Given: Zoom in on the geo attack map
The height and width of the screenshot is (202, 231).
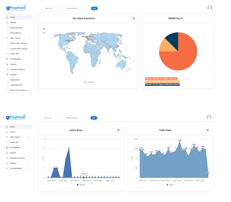Looking at the screenshot, I should pyautogui.click(x=44, y=29).
